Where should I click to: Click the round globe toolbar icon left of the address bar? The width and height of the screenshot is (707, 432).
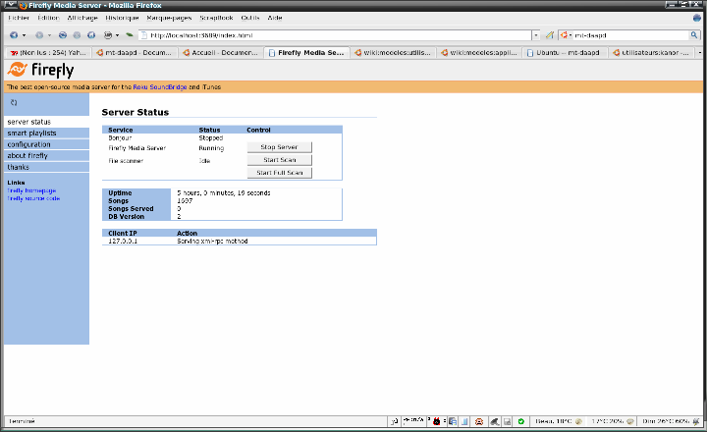tap(108, 34)
